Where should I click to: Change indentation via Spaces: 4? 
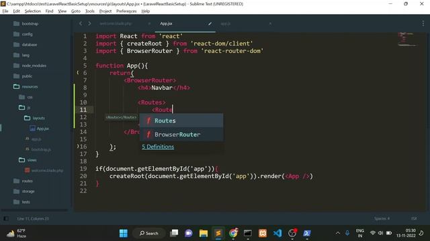382,219
